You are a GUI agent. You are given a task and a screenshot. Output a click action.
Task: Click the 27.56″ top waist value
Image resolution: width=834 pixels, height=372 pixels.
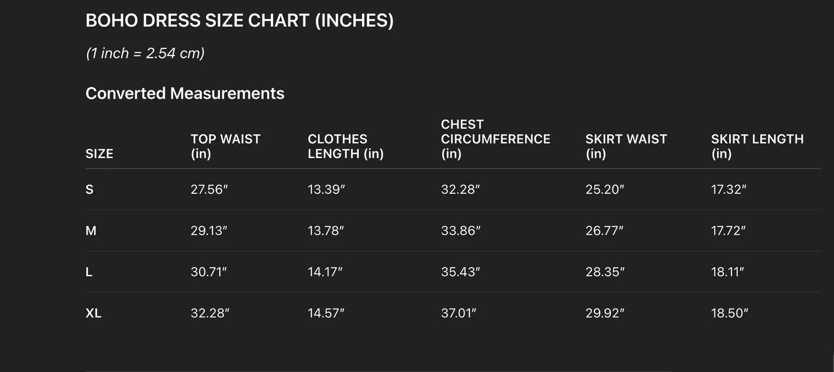tap(210, 190)
